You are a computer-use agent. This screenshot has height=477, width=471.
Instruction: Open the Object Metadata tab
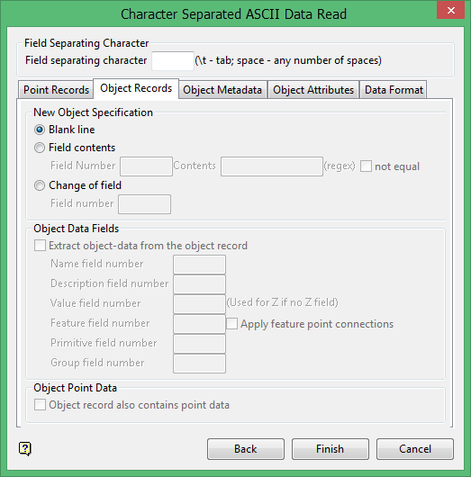pos(222,90)
